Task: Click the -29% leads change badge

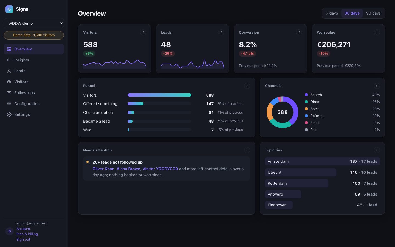Action: coord(168,54)
